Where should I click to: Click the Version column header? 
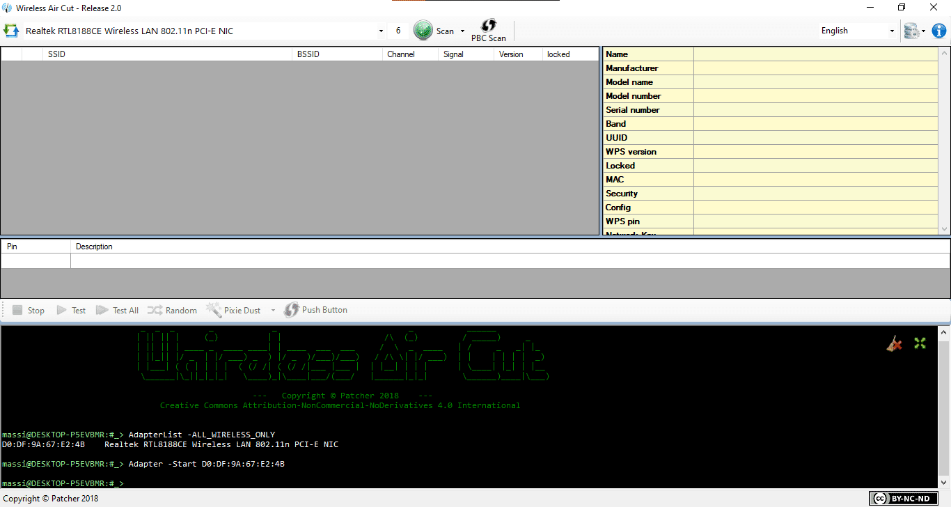tap(518, 54)
